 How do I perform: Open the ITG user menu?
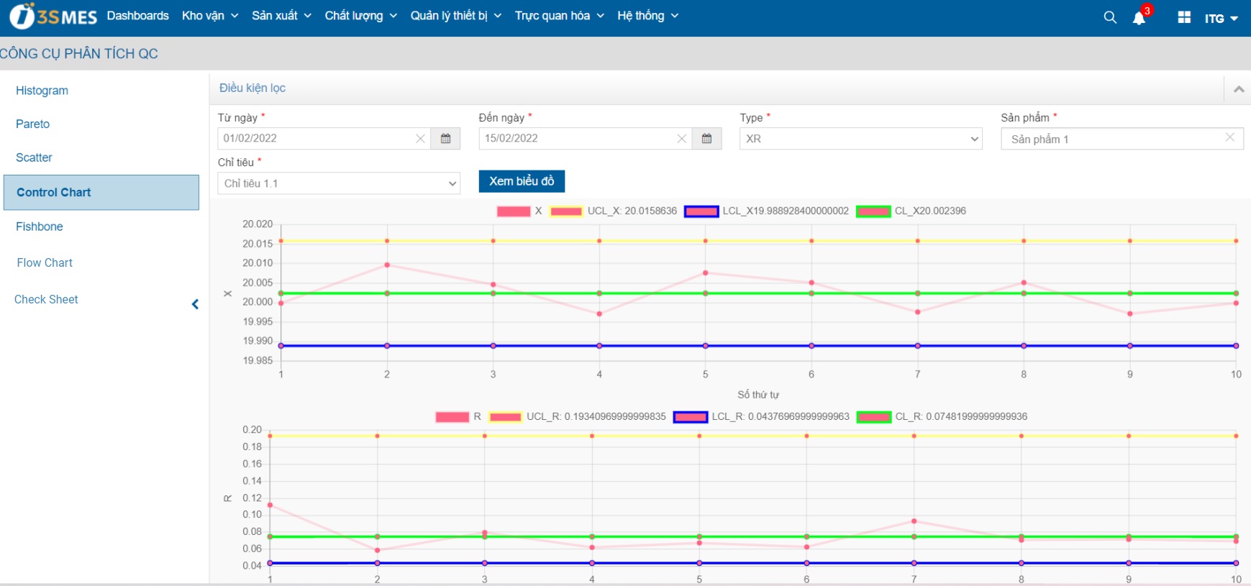click(x=1221, y=19)
